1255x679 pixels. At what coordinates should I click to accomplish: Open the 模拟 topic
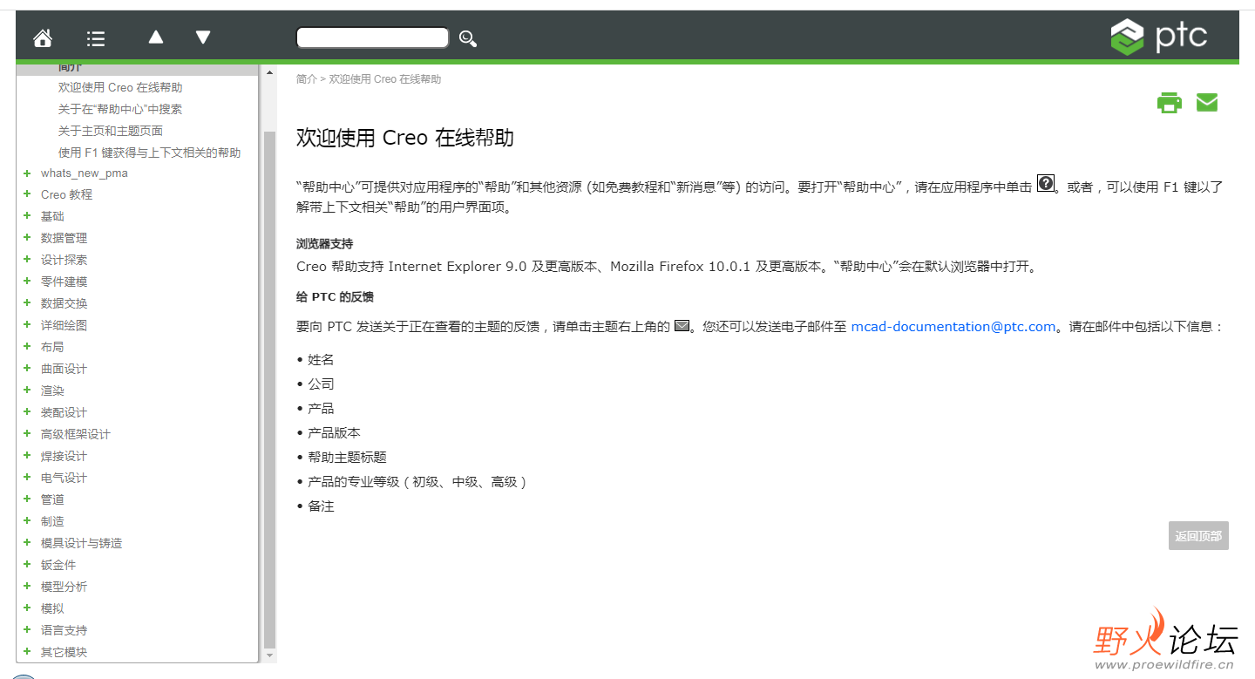pyautogui.click(x=52, y=608)
